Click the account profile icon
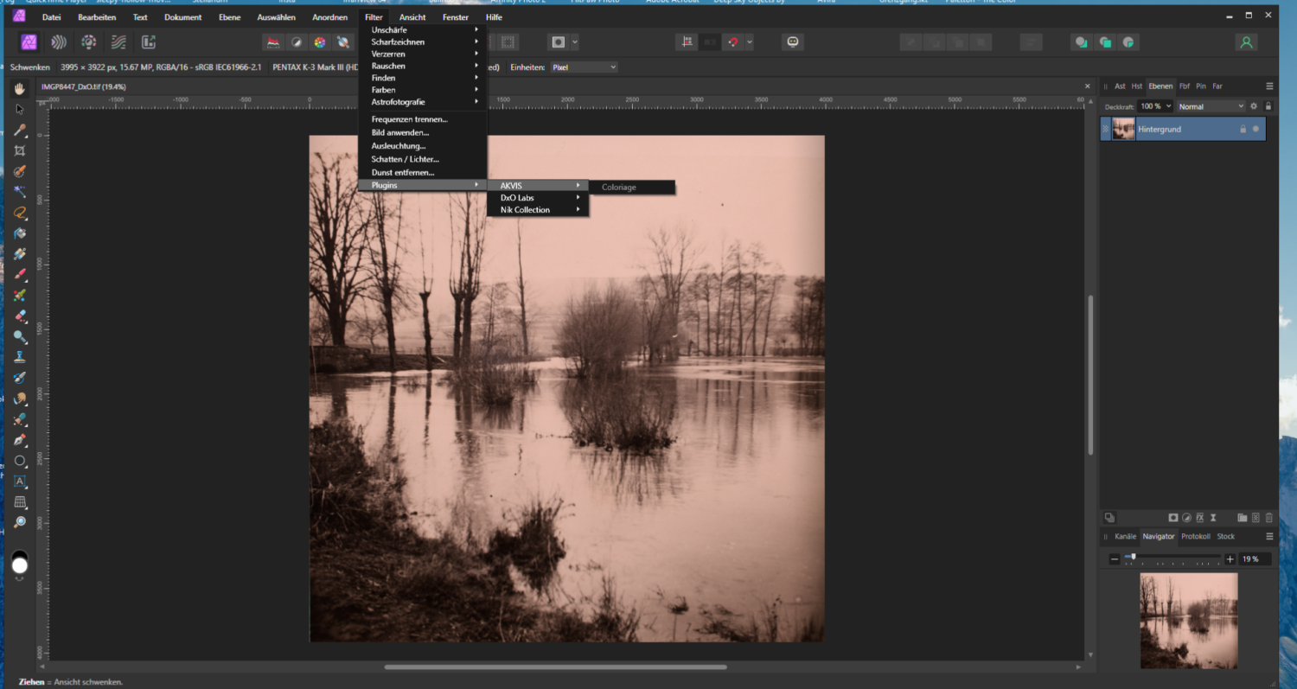This screenshot has width=1297, height=689. (1245, 41)
